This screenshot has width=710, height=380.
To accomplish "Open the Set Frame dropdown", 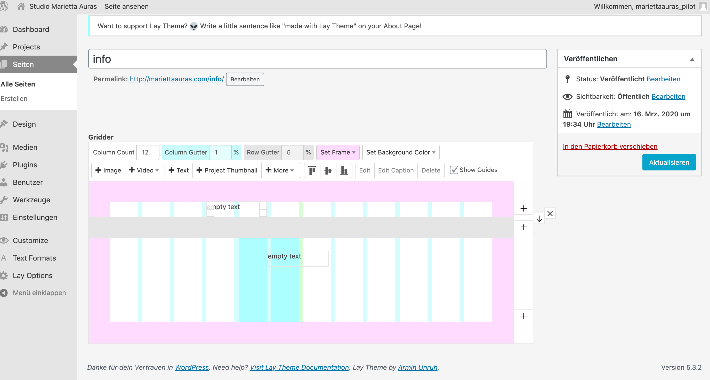I will 338,152.
